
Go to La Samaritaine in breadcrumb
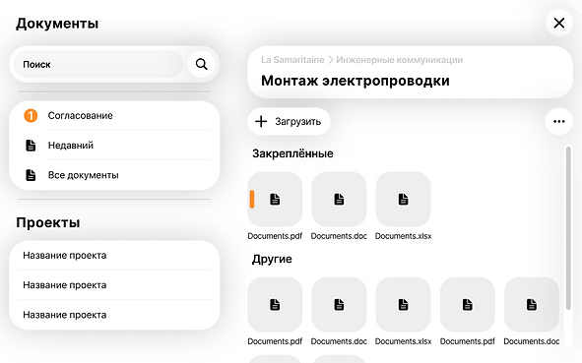coord(292,60)
